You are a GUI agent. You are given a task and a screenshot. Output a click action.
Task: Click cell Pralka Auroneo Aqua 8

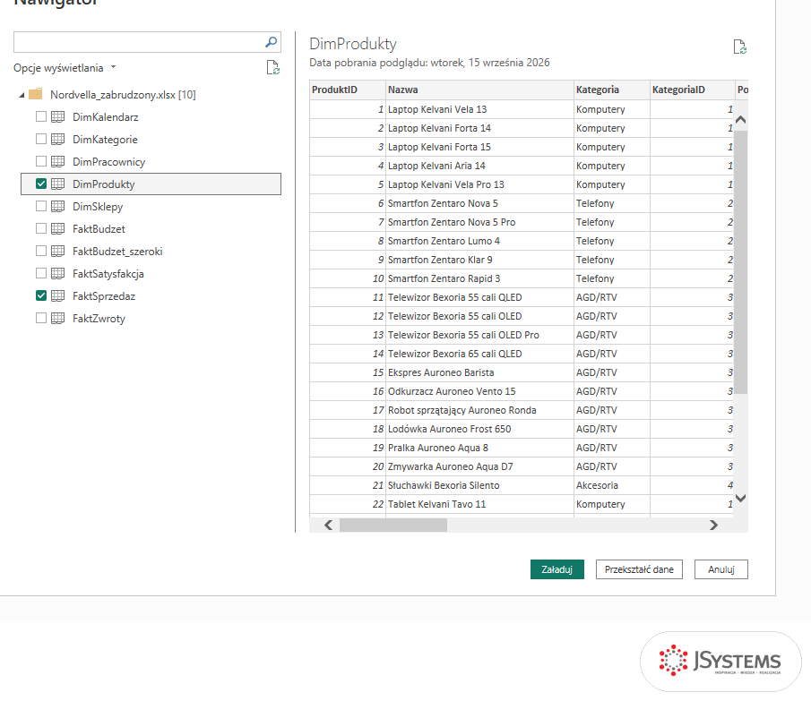coord(479,448)
